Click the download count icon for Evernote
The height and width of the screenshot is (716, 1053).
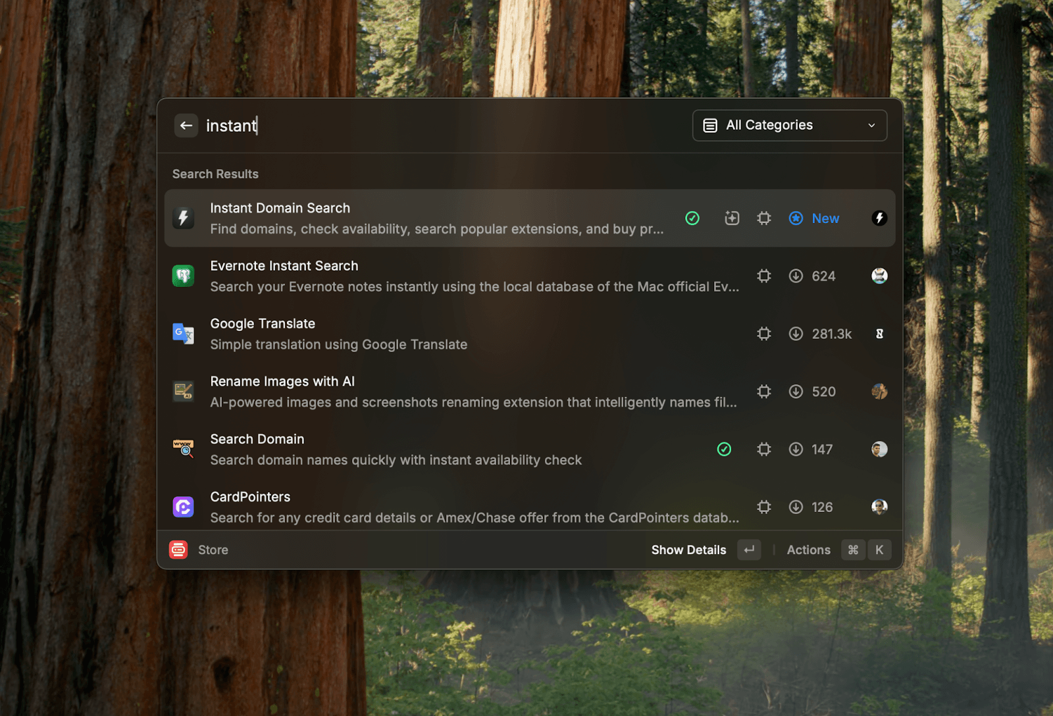point(796,276)
